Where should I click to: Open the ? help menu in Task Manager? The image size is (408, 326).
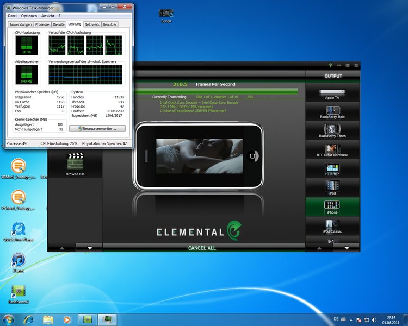click(x=60, y=16)
